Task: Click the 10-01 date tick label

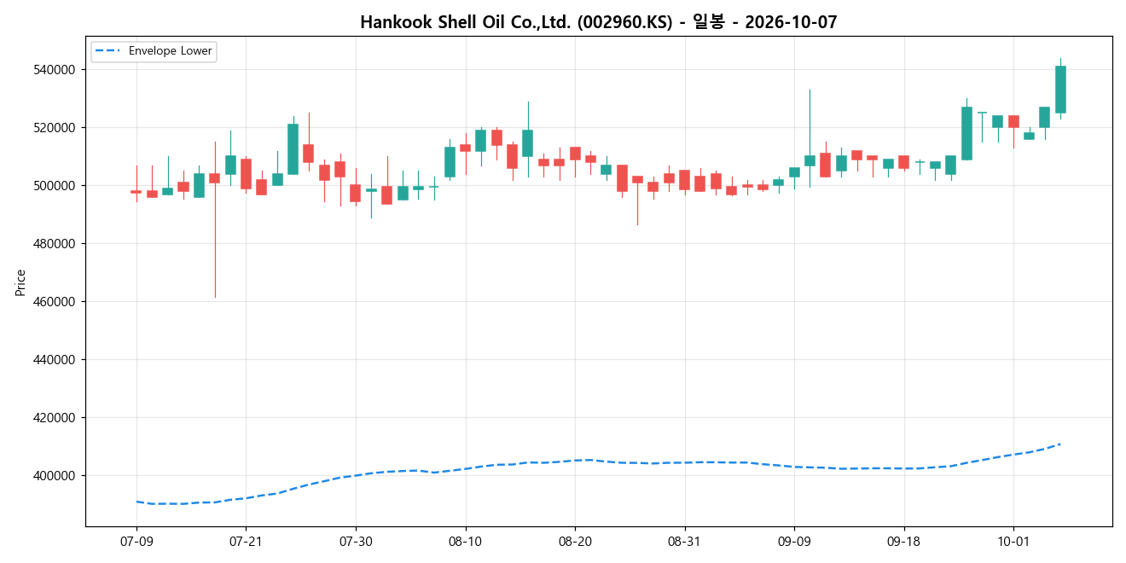Action: point(1013,541)
